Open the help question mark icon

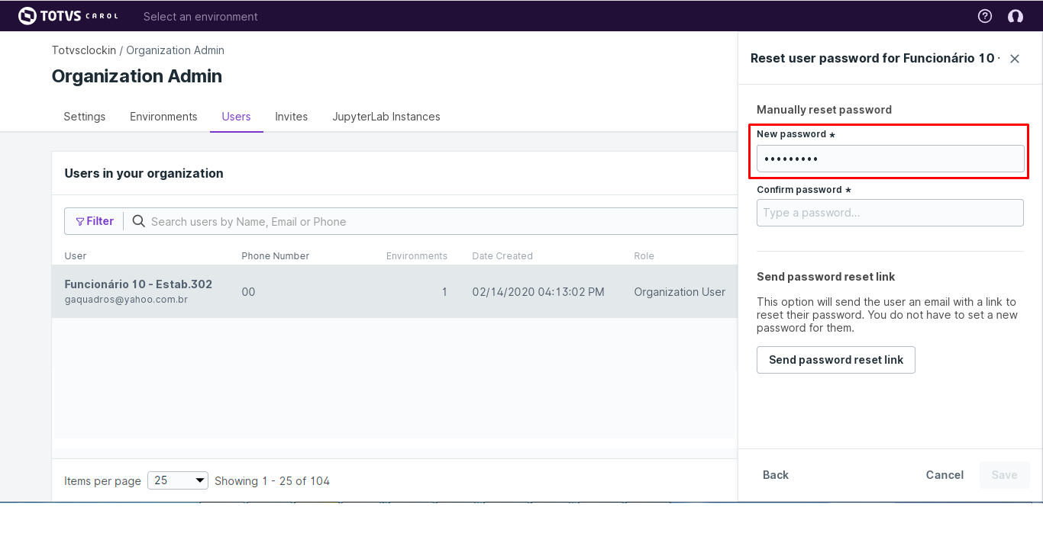[985, 16]
